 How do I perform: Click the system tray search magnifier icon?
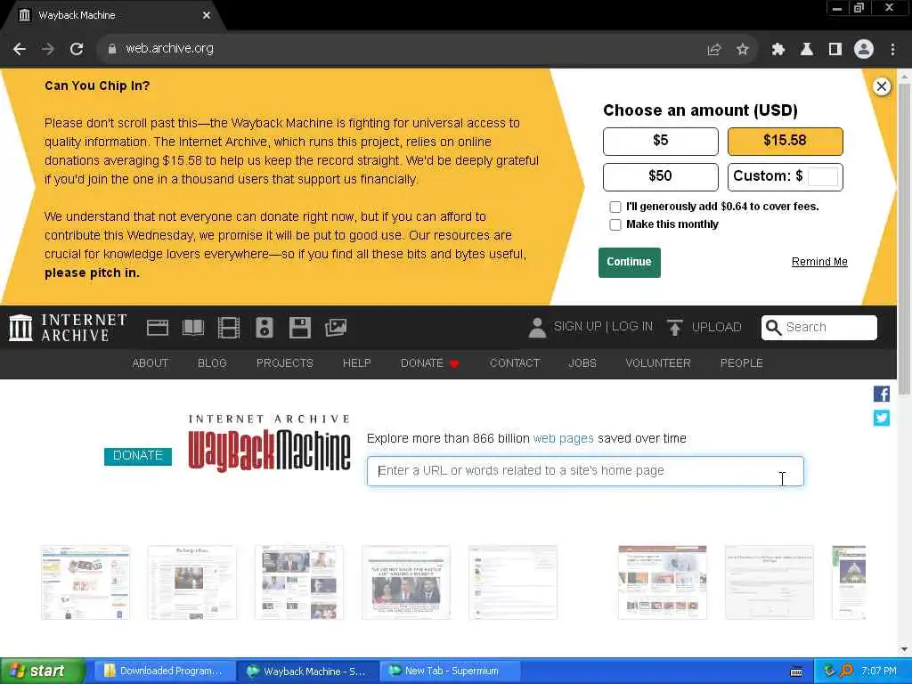coord(846,672)
